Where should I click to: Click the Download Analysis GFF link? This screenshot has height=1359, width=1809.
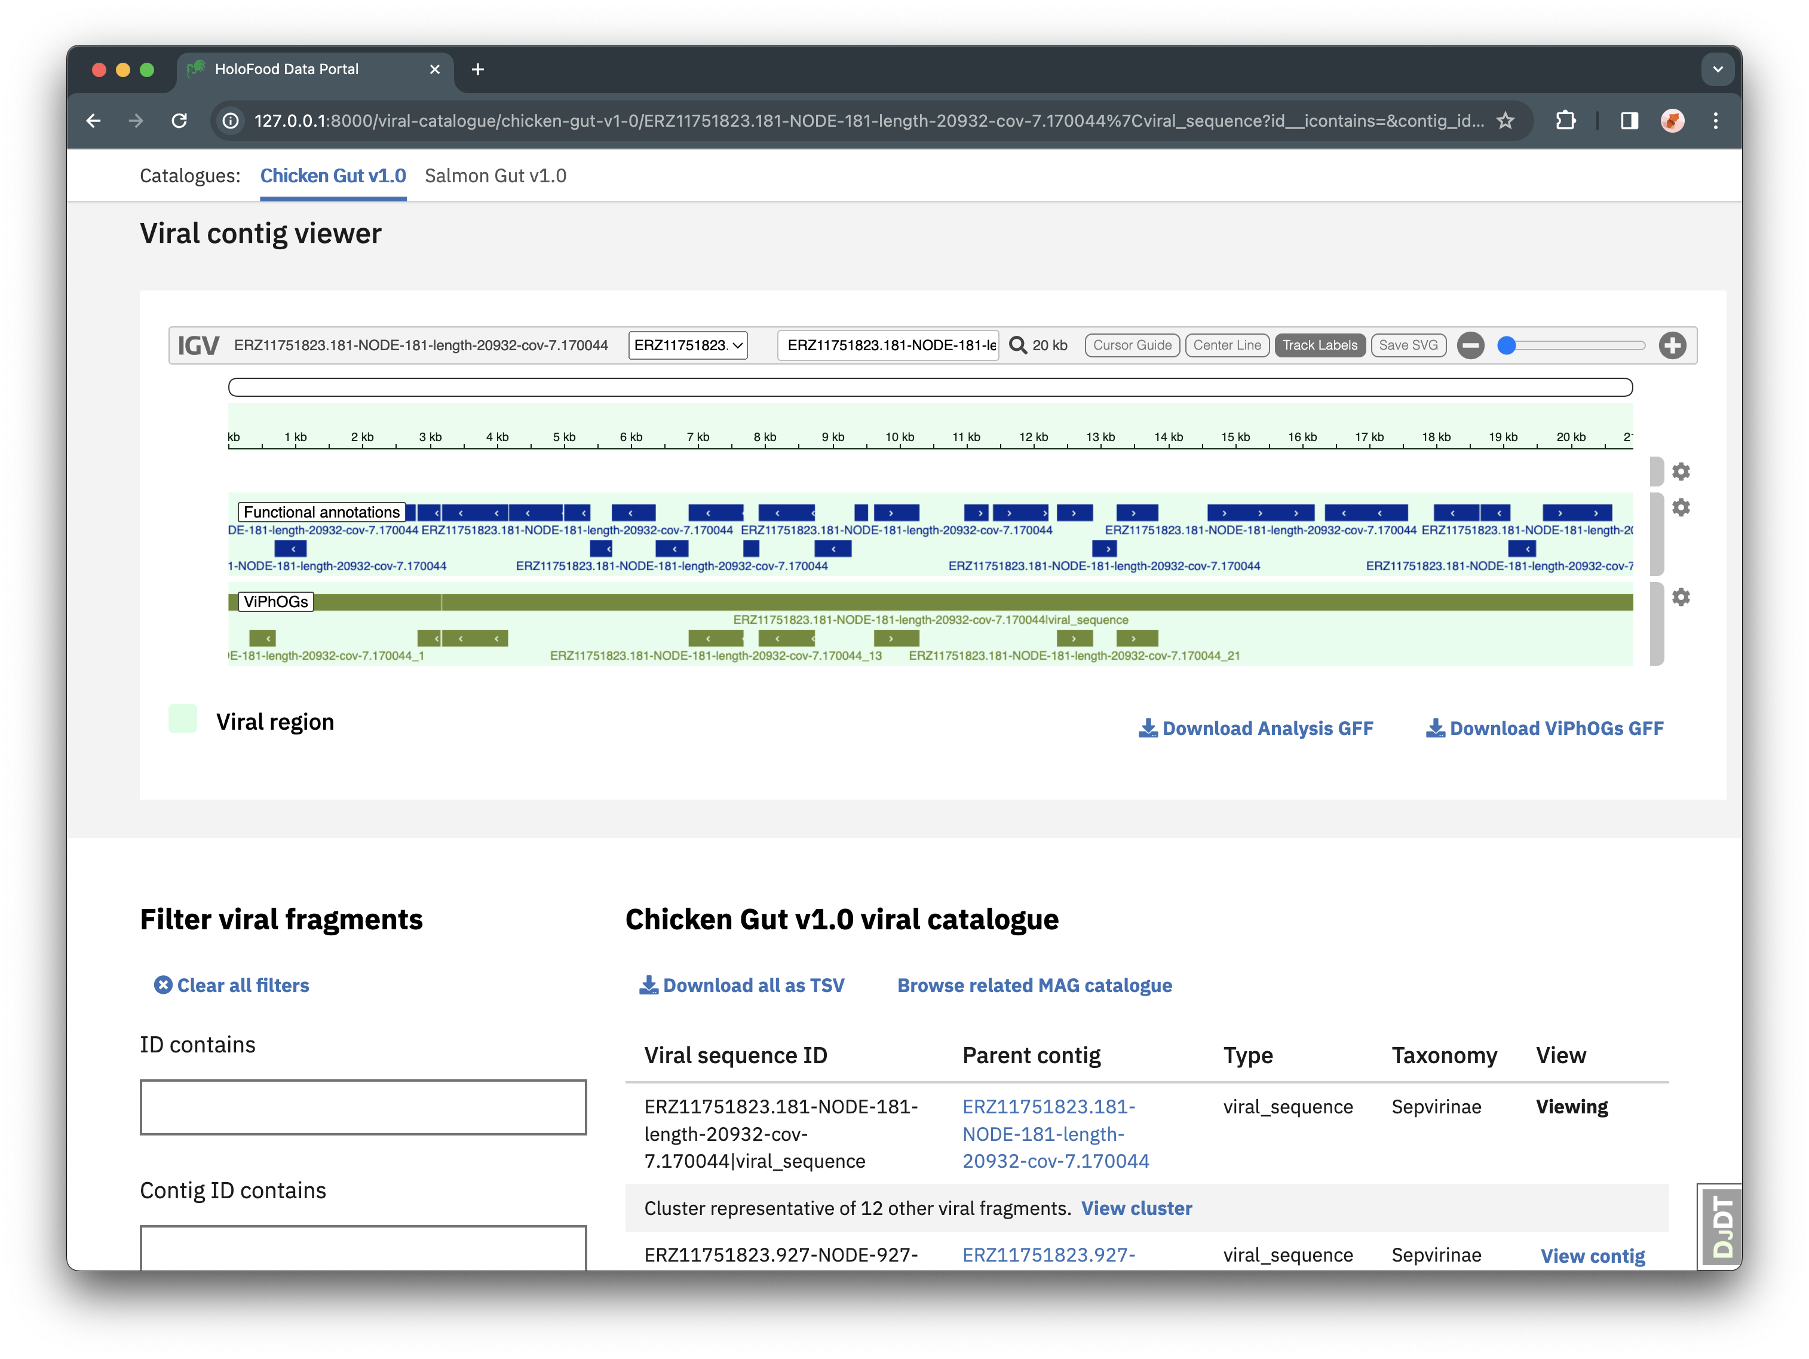coord(1255,728)
